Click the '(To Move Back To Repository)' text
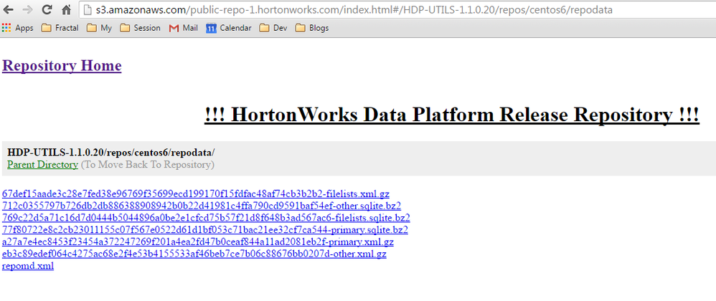The height and width of the screenshot is (301, 716). pyautogui.click(x=148, y=165)
